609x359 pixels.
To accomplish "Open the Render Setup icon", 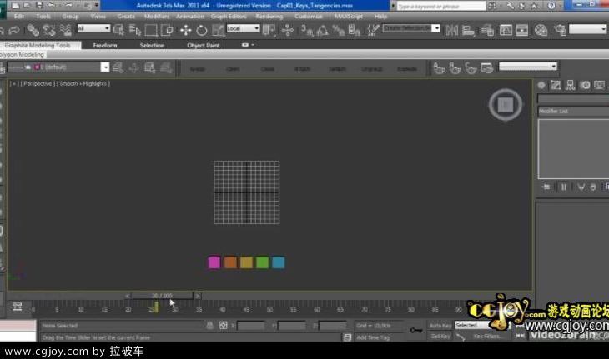I will pyautogui.click(x=561, y=30).
